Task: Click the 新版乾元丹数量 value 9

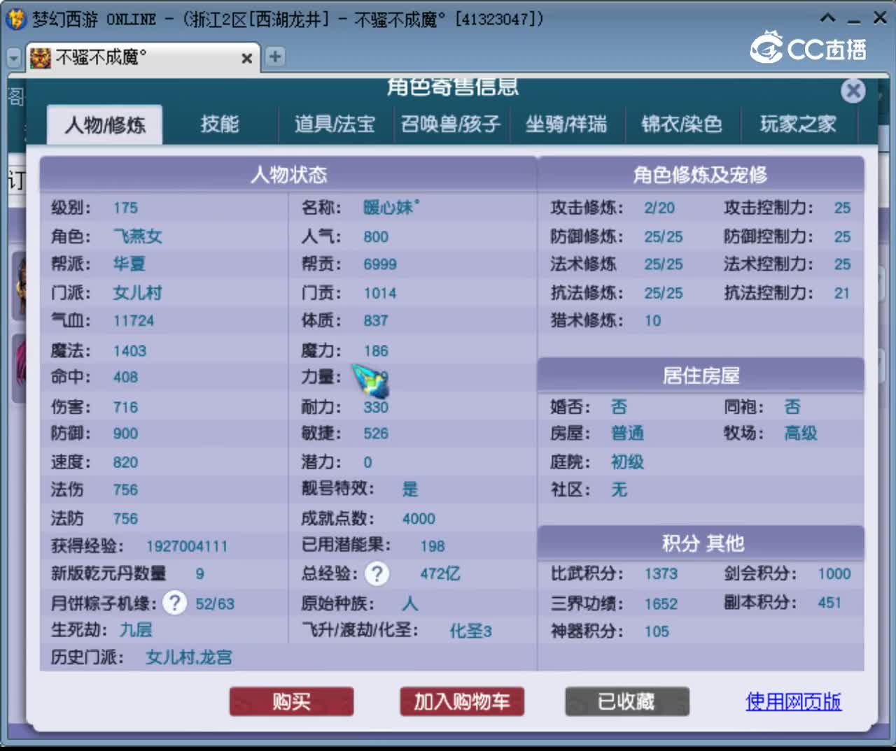Action: [199, 574]
